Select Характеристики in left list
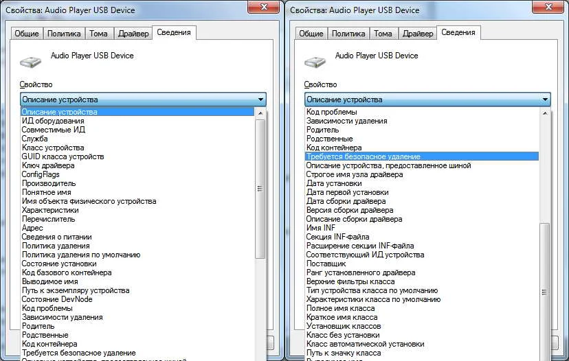 (x=137, y=210)
